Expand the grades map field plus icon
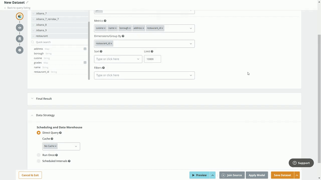Image resolution: width=321 pixels, height=180 pixels. 85,62
